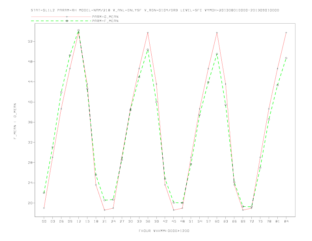Click forecast hour 75 x-axis label

coord(260,221)
